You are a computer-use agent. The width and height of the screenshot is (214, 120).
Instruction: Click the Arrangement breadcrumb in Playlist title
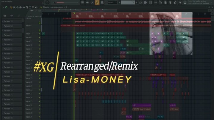(57, 7)
